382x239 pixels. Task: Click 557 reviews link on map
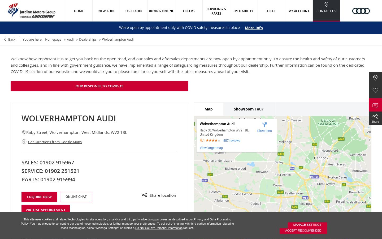[x=232, y=141]
